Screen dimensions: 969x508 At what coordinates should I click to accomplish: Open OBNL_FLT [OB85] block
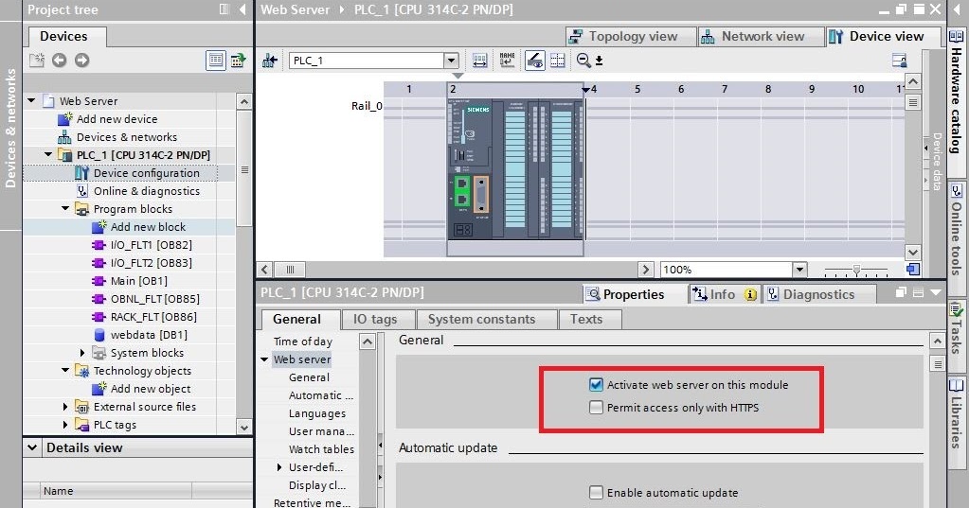(x=155, y=299)
